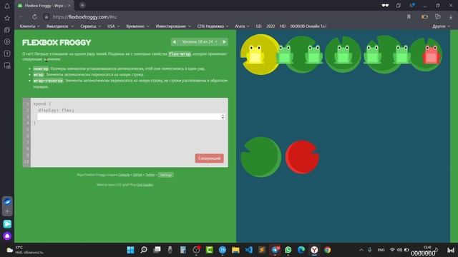Open Google Chrome from taskbar
The height and width of the screenshot is (257, 458).
point(328,250)
